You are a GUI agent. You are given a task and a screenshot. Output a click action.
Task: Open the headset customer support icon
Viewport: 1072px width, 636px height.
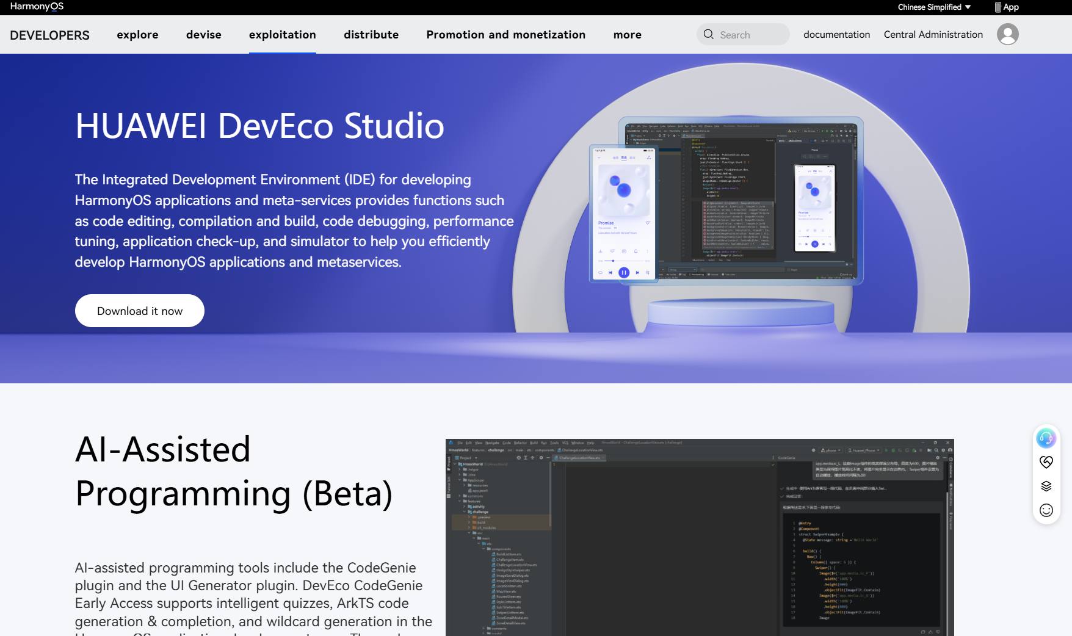(x=1046, y=438)
